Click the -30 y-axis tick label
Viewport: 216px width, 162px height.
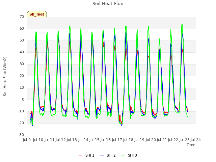click(x=21, y=135)
